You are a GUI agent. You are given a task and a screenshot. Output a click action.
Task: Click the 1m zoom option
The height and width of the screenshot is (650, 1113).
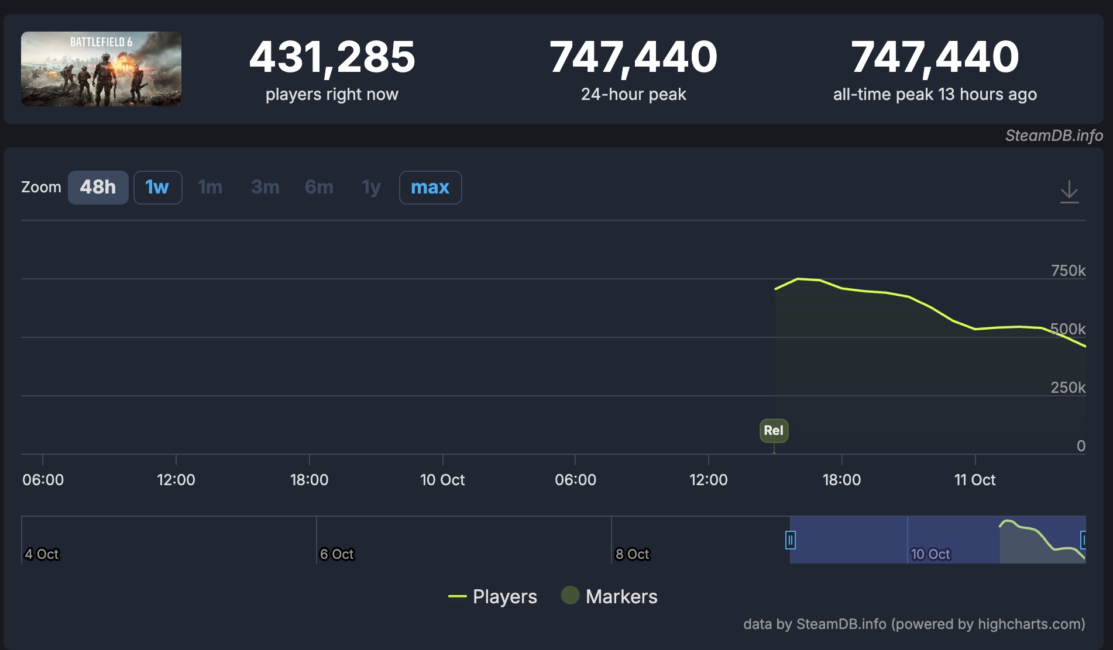pyautogui.click(x=210, y=188)
